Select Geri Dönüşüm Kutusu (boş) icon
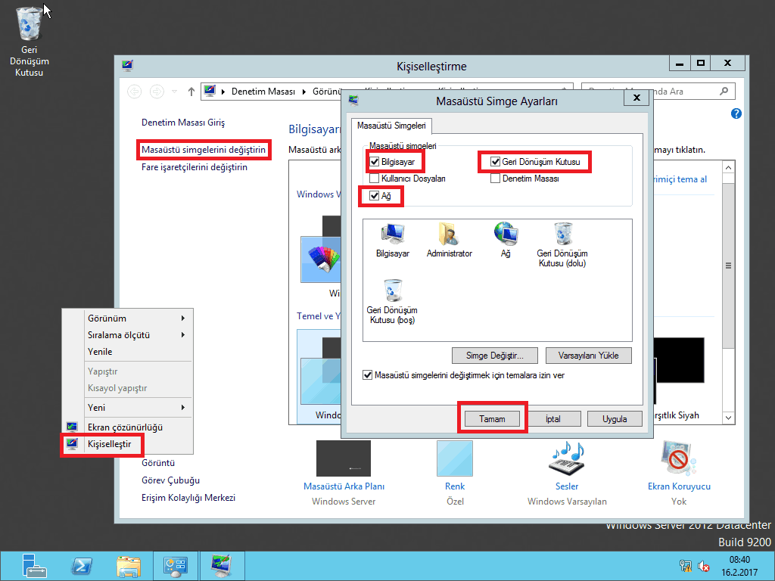 392,292
